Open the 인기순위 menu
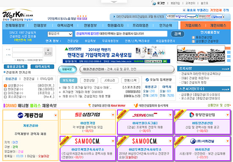Image resolution: width=233 pixels, height=162 pixels. pos(166,26)
